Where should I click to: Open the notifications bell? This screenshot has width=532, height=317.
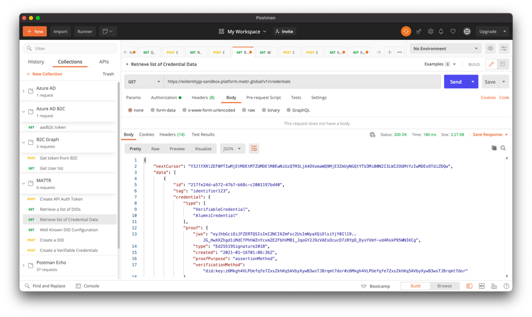pyautogui.click(x=441, y=31)
